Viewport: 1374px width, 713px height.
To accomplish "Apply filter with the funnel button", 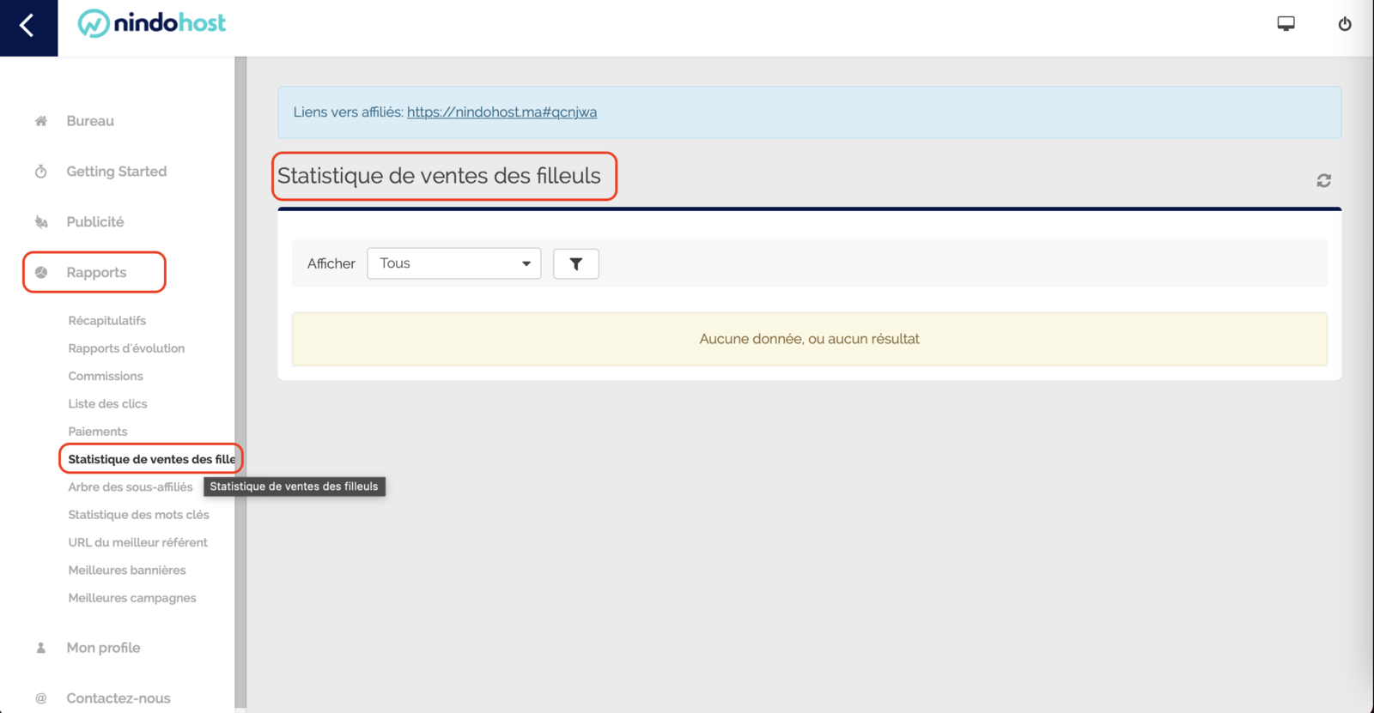I will click(576, 263).
